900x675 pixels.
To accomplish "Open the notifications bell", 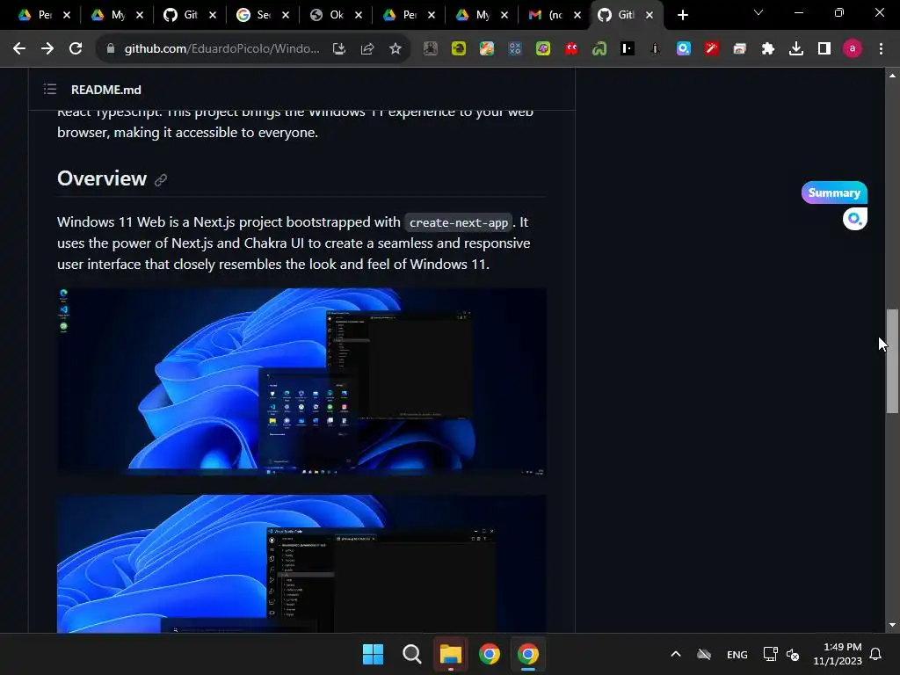I will coord(875,654).
